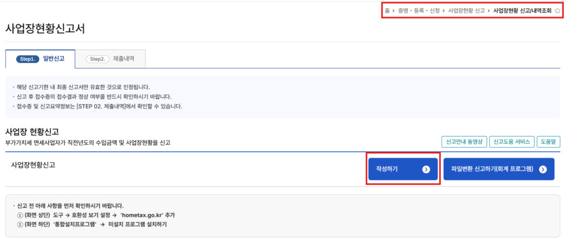Click the favorite star icon in breadcrumb

(x=557, y=11)
